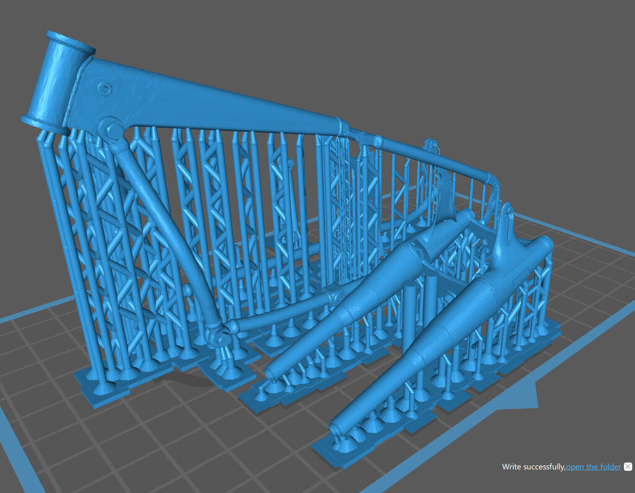Click the small round hole on the top panel

pos(105,90)
